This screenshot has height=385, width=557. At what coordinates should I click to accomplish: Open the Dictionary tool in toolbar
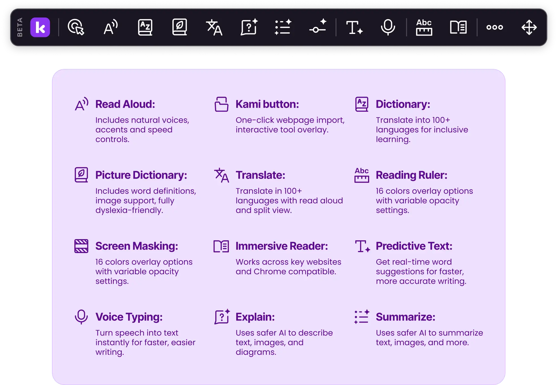pyautogui.click(x=145, y=27)
